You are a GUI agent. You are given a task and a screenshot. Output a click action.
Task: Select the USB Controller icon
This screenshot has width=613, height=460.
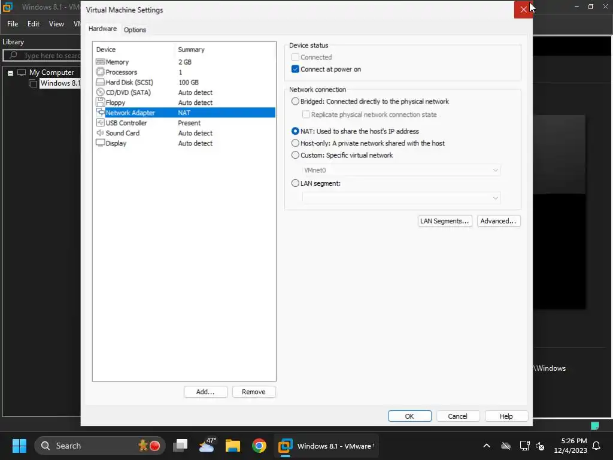(100, 123)
